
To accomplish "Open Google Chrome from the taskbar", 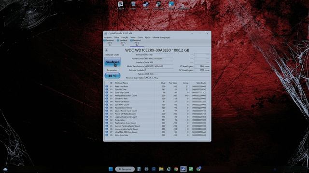I will coord(176,169).
